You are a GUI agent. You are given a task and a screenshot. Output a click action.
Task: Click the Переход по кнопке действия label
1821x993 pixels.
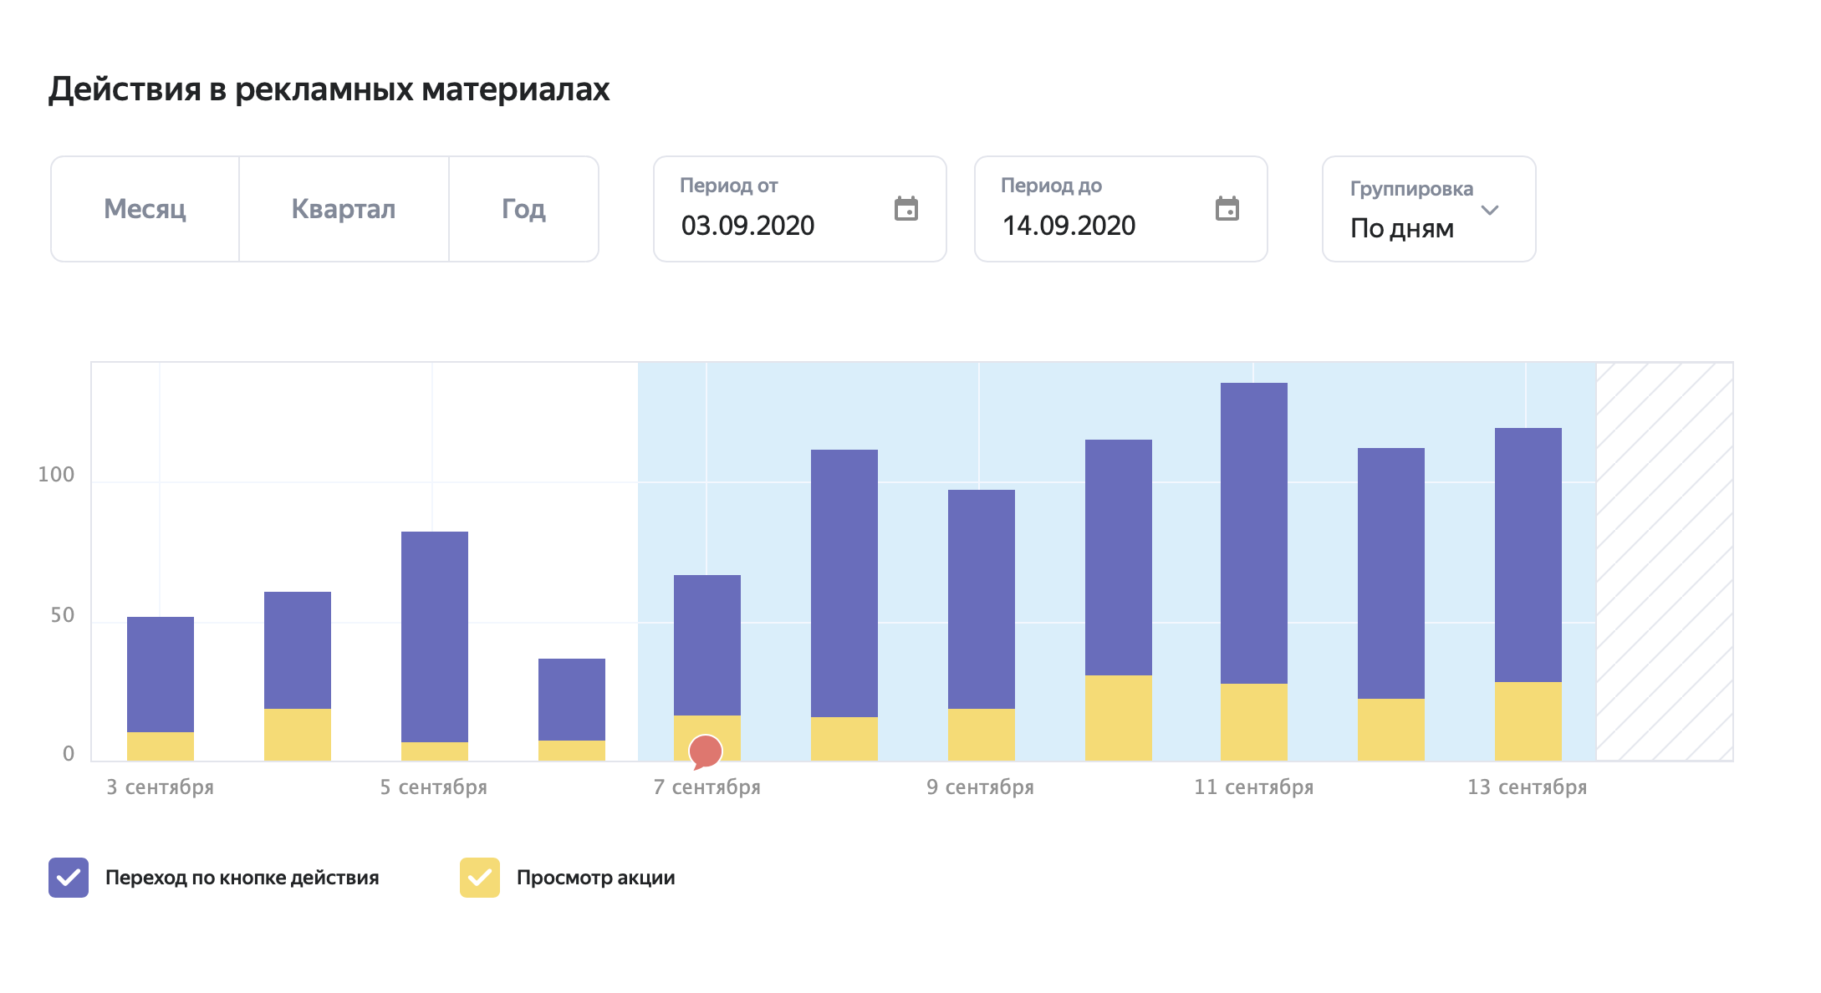click(x=242, y=878)
